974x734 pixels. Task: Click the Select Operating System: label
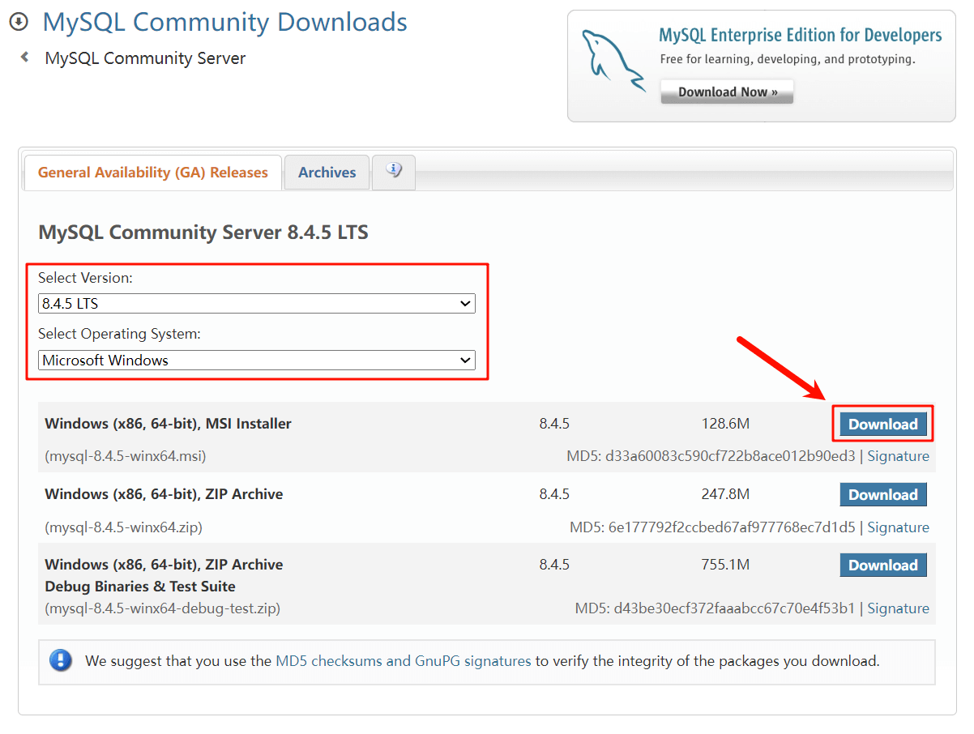(x=119, y=334)
